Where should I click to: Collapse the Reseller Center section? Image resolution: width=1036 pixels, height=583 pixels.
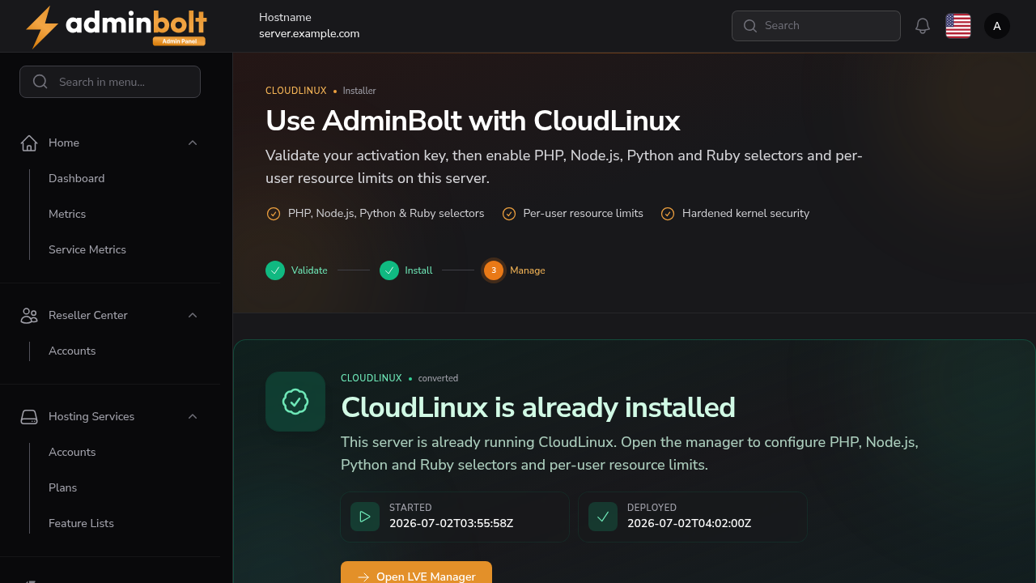tap(193, 315)
